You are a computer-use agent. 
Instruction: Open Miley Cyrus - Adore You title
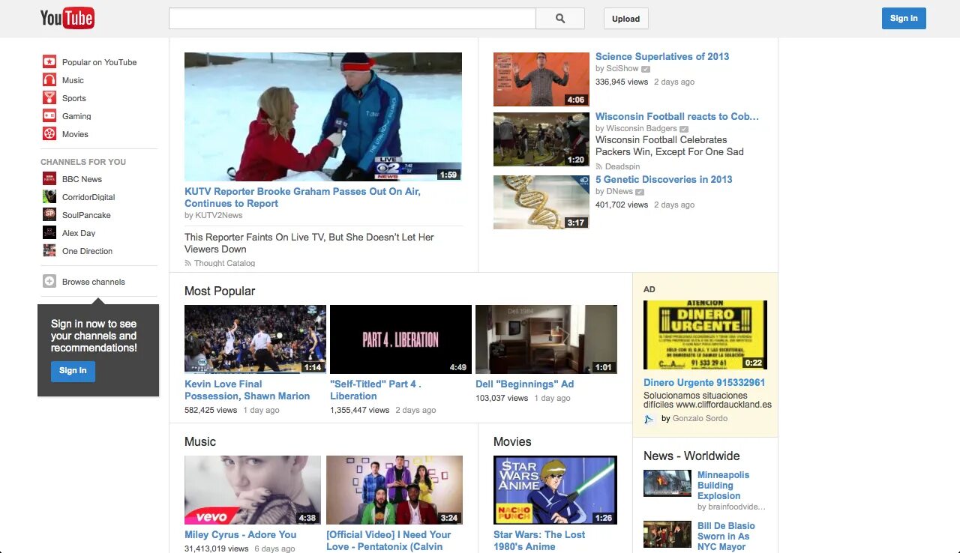pos(240,534)
